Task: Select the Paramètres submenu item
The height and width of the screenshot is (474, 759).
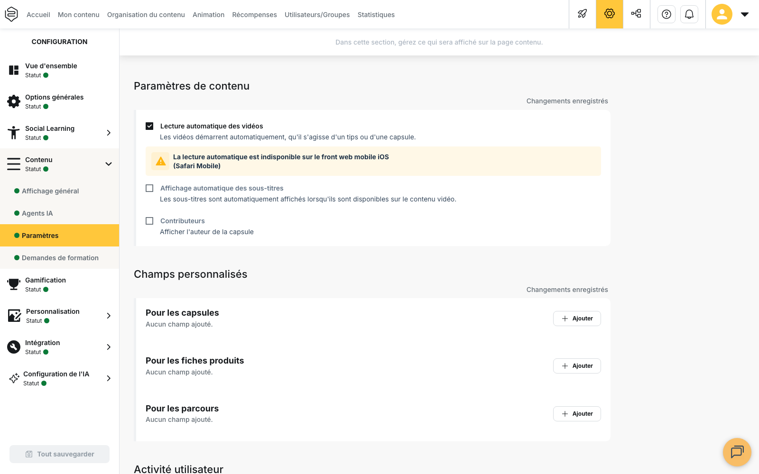Action: 59,236
